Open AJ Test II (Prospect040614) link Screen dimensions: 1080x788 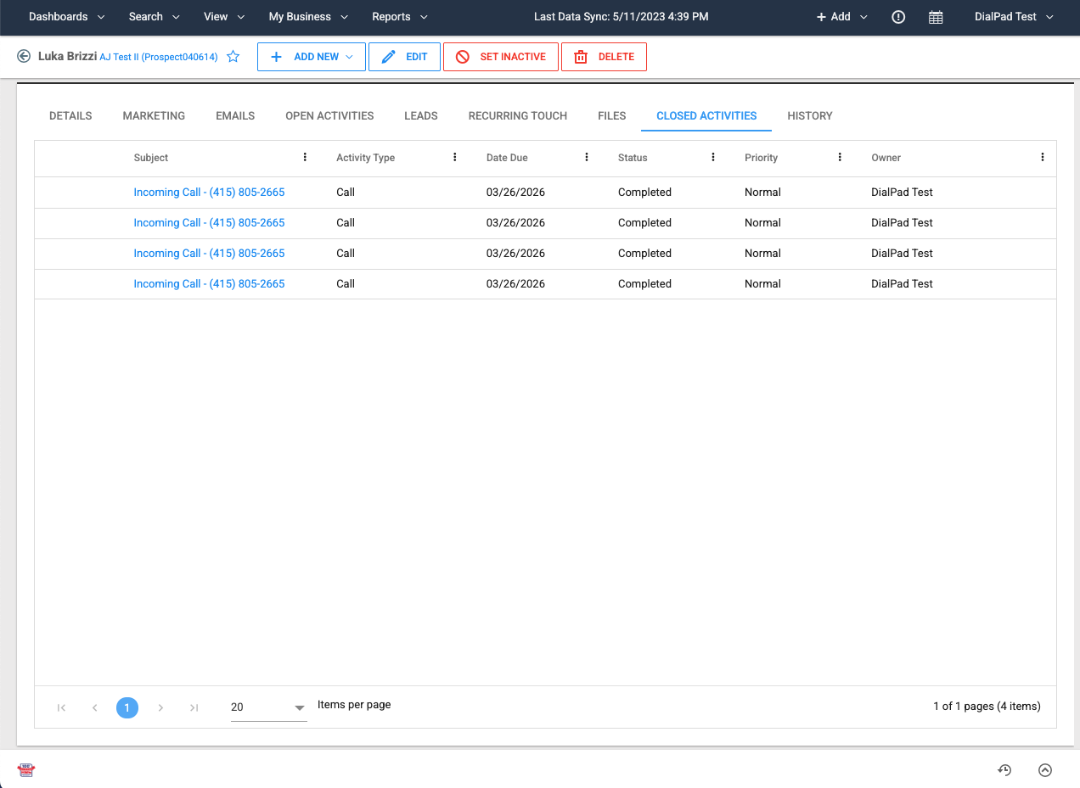[159, 57]
